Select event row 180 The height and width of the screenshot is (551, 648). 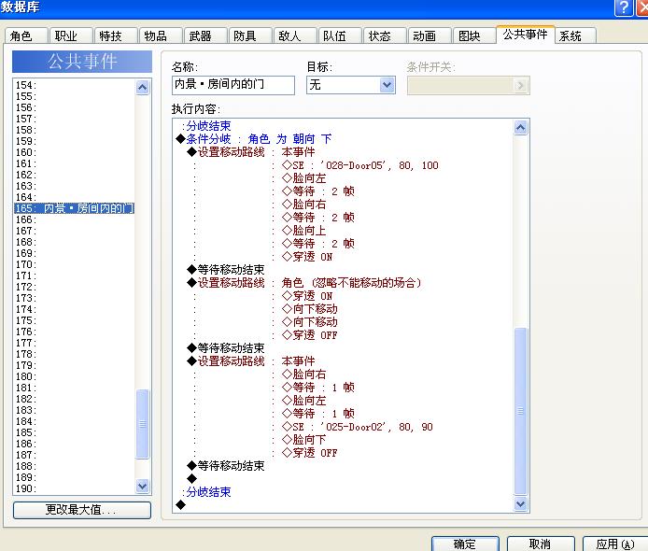(x=75, y=376)
